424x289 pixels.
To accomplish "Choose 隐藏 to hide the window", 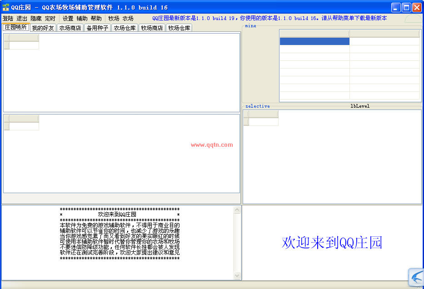I will (x=36, y=18).
